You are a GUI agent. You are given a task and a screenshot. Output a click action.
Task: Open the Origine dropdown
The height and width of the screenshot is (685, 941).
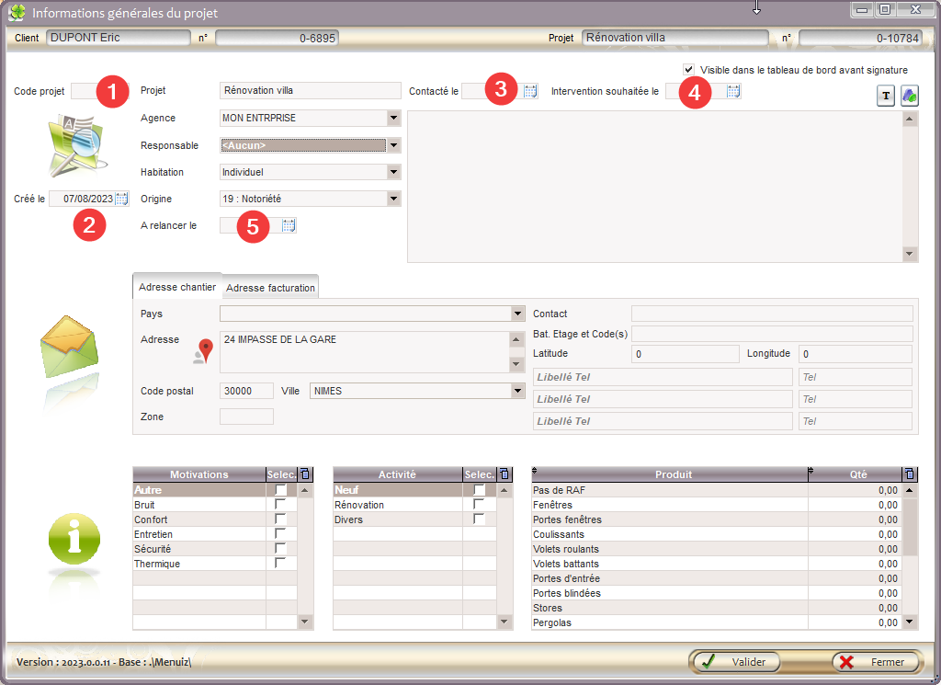[393, 199]
